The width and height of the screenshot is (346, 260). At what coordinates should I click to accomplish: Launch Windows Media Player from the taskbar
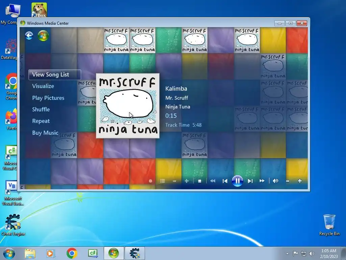51,254
